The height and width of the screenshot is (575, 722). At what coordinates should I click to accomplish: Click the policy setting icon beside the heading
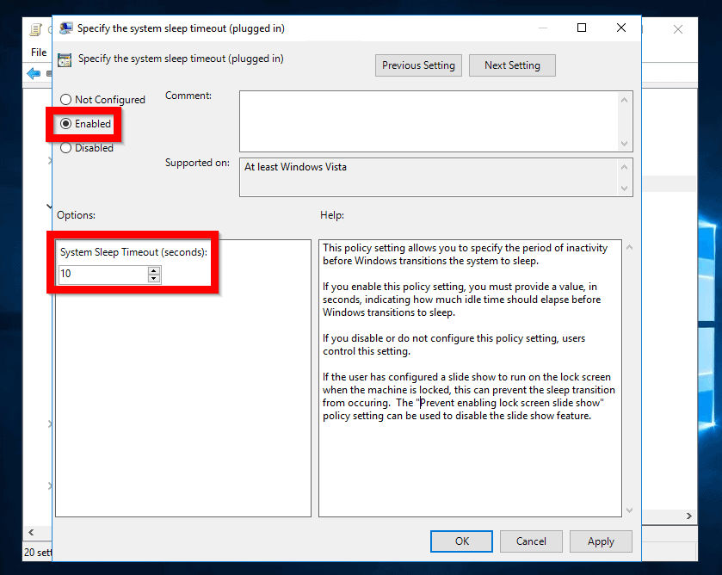[65, 60]
